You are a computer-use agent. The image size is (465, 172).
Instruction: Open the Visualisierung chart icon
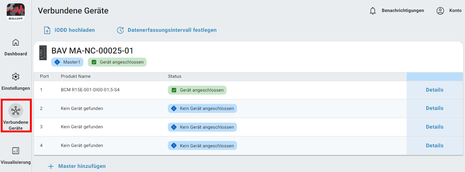click(x=16, y=151)
